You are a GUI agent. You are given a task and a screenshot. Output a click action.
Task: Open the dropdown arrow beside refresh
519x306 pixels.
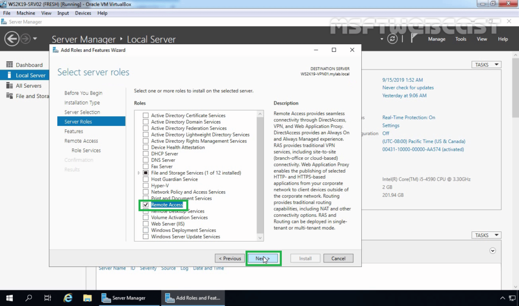tap(382, 39)
